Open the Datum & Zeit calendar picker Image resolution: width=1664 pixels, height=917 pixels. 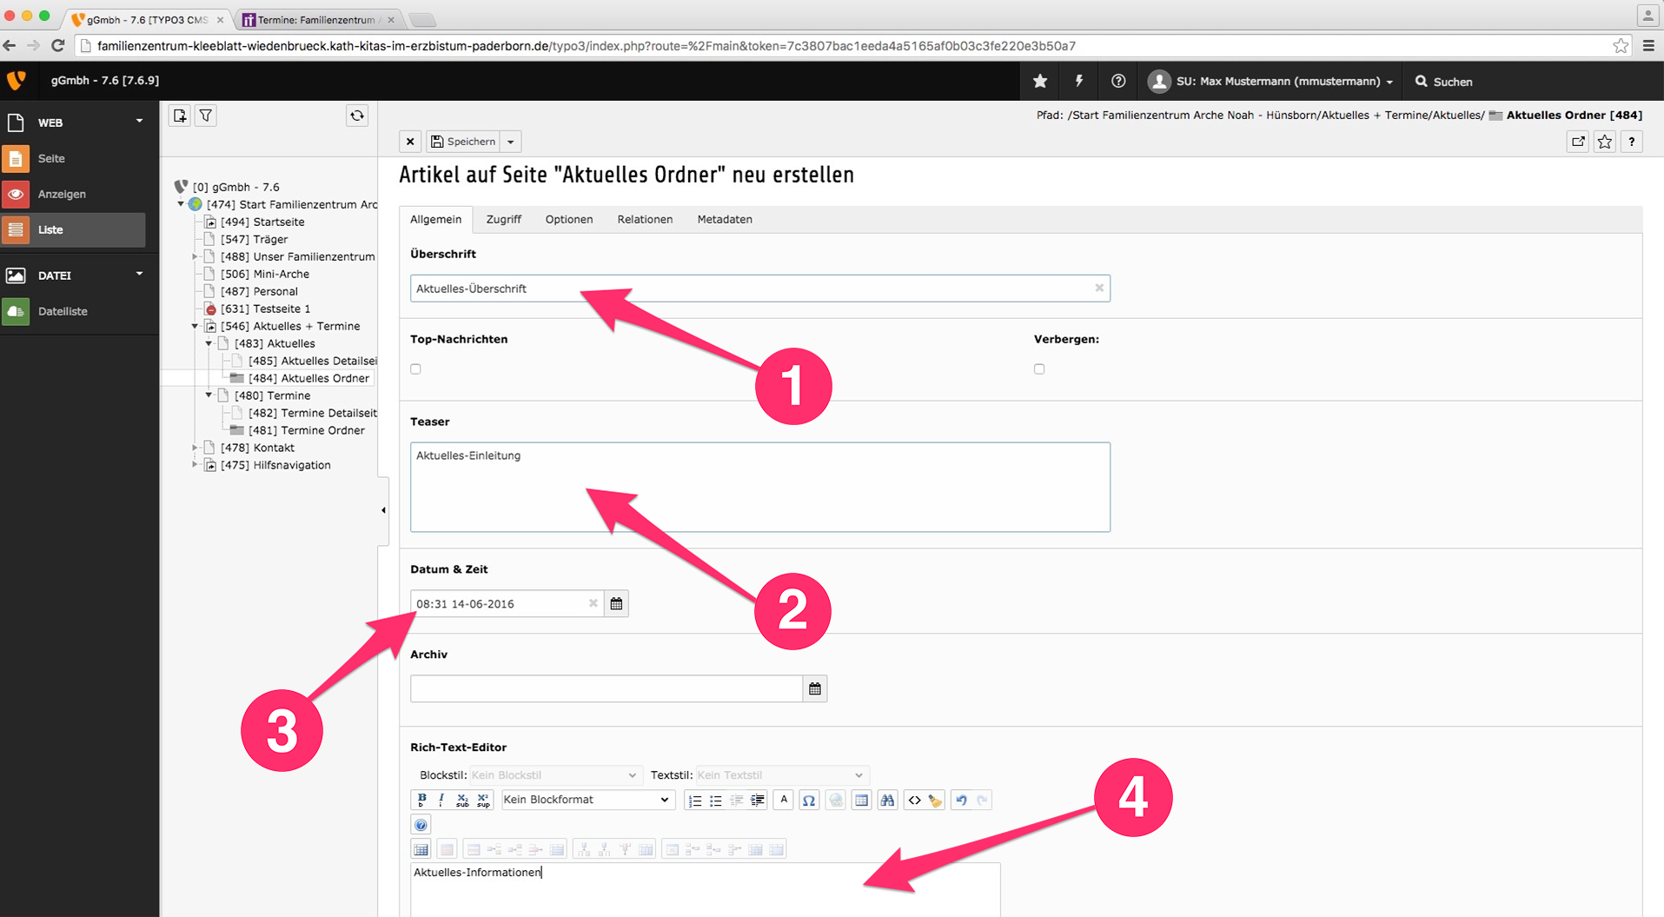tap(616, 603)
